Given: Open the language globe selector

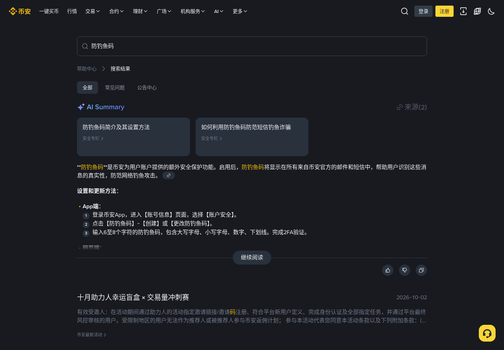Looking at the screenshot, I should [477, 11].
